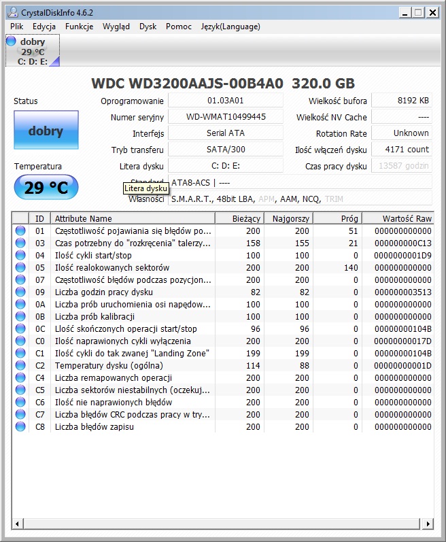The height and width of the screenshot is (542, 446).
Task: Select the dobry 29 °C disk tab
Action: tap(33, 50)
